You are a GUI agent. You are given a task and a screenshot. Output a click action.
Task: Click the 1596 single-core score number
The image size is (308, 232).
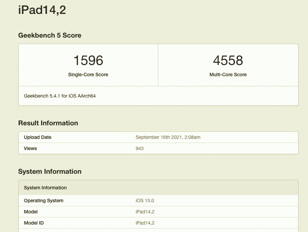[88, 61]
